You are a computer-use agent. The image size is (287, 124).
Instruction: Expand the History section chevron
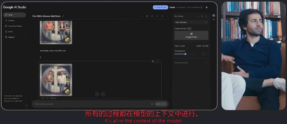(24, 37)
